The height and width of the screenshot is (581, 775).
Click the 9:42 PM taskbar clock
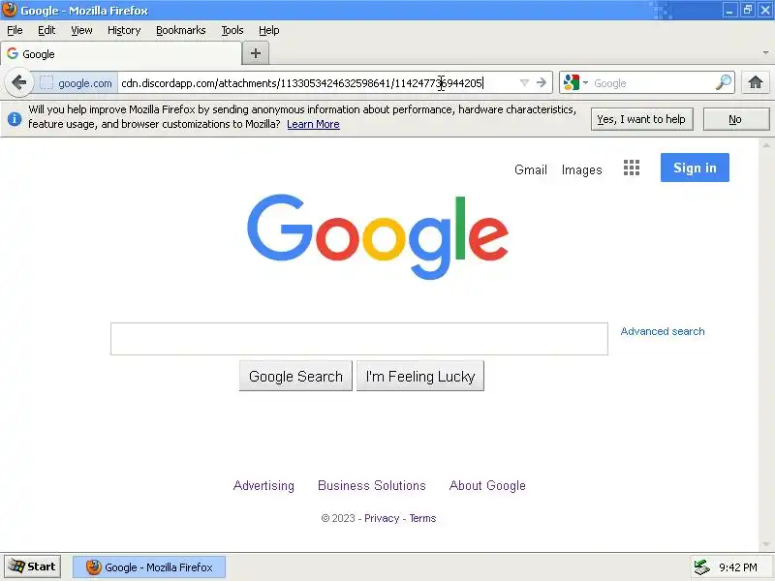(x=738, y=567)
